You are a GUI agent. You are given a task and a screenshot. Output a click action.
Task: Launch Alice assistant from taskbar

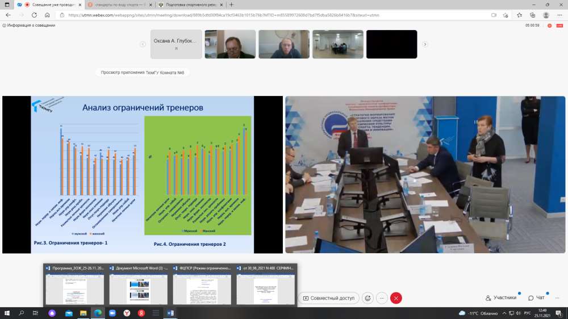pyautogui.click(x=52, y=313)
